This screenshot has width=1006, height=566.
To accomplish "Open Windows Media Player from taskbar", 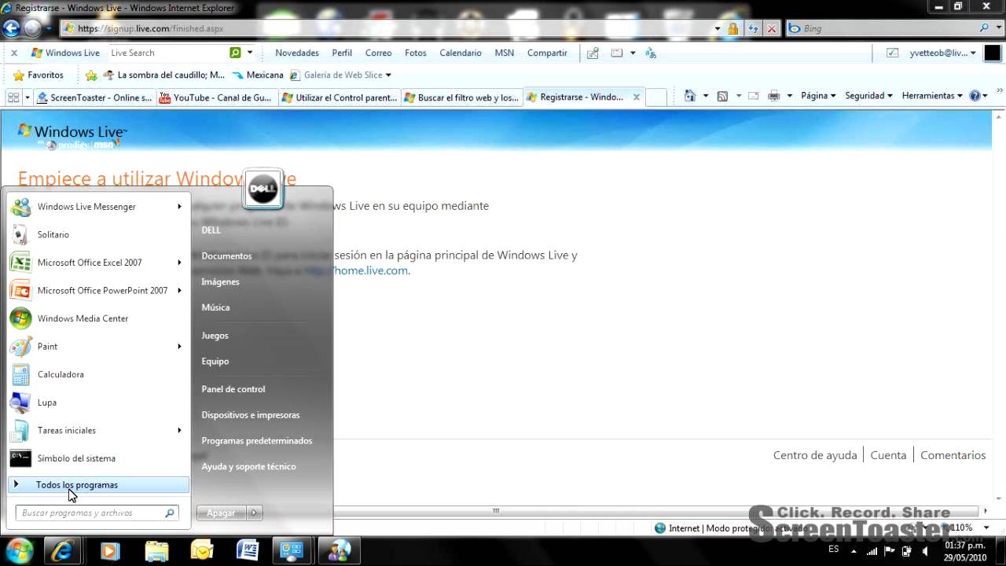I will (x=109, y=549).
